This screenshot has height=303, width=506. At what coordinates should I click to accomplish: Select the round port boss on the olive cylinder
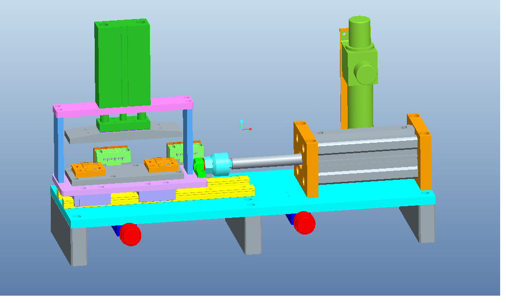pyautogui.click(x=365, y=73)
